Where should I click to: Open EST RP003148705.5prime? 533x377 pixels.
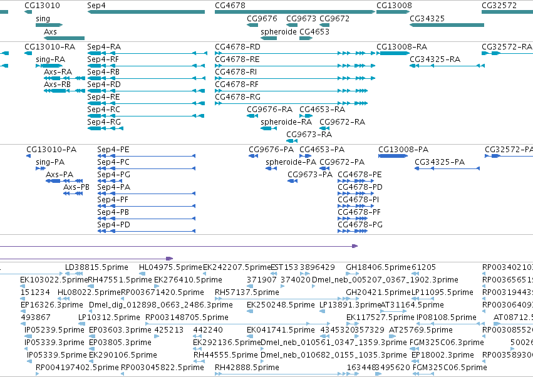[x=237, y=324]
